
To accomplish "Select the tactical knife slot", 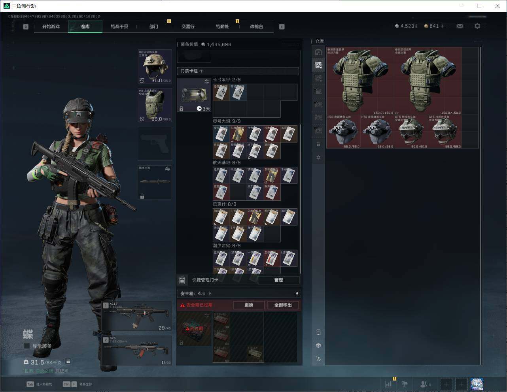I will 155,182.
